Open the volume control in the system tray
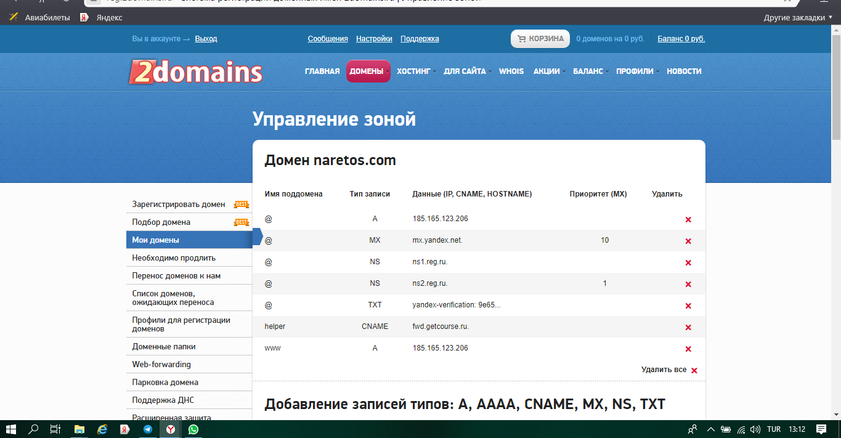This screenshot has width=841, height=438. pyautogui.click(x=755, y=429)
